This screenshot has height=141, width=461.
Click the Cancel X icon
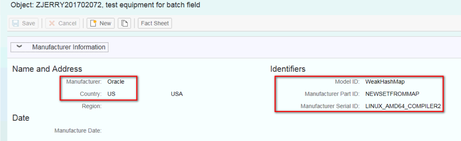click(x=52, y=23)
